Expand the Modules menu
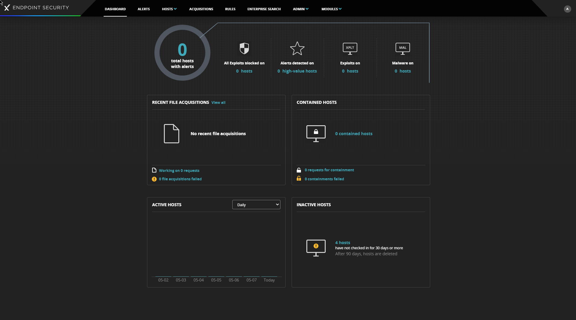576x320 pixels. tap(331, 9)
